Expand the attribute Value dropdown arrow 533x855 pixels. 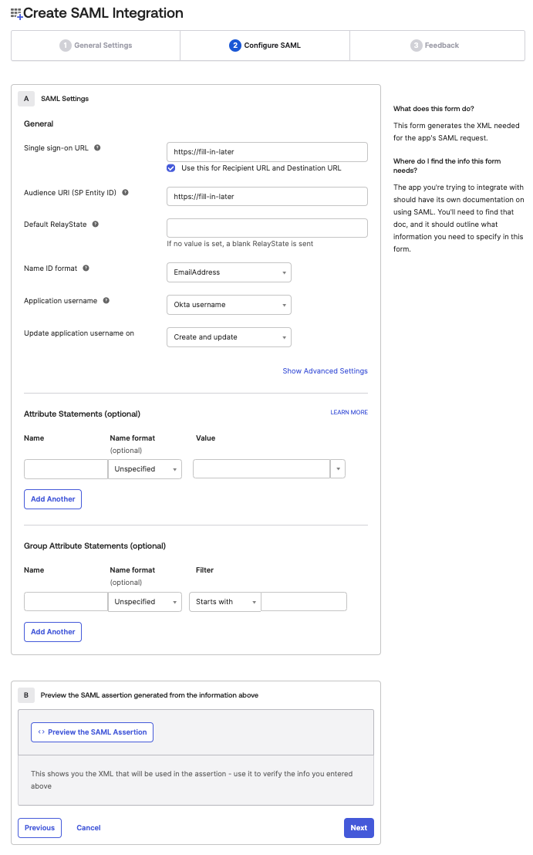[x=338, y=469]
